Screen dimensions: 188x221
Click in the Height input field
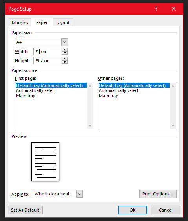pos(47,61)
